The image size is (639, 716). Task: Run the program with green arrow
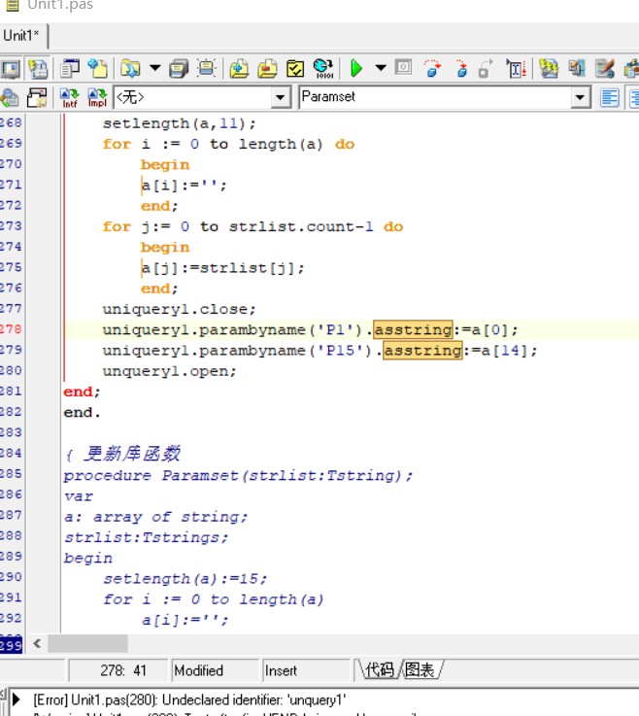pyautogui.click(x=356, y=69)
